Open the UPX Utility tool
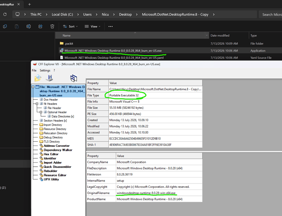This screenshot has height=216, width=282. tap(51, 179)
